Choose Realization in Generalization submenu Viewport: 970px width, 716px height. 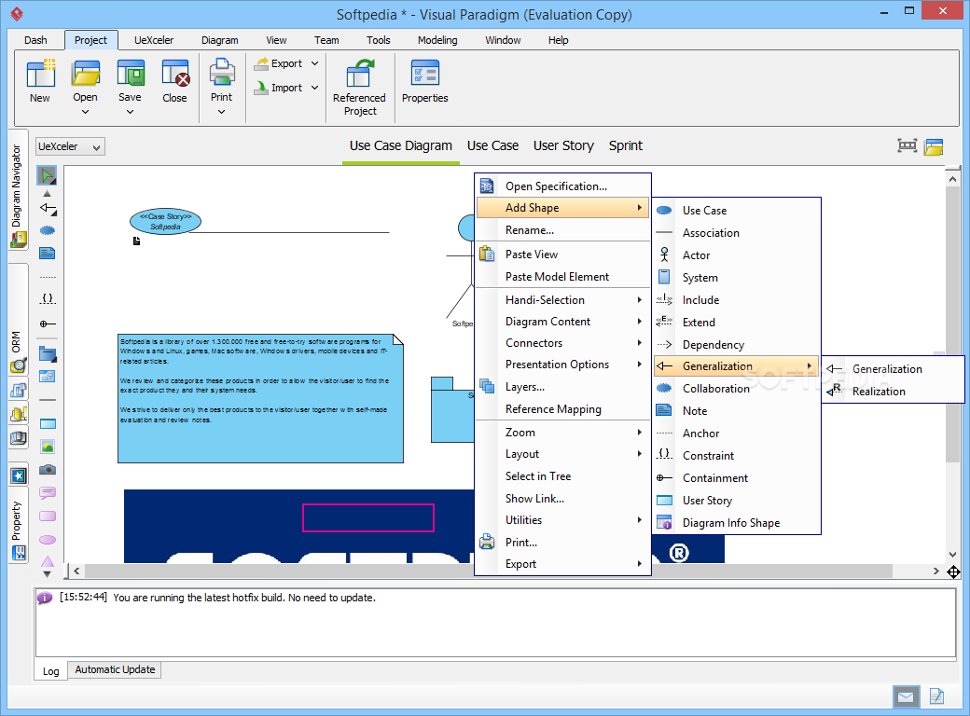coord(894,392)
